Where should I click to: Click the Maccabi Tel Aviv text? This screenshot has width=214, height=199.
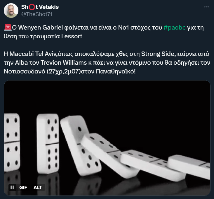click(30, 54)
